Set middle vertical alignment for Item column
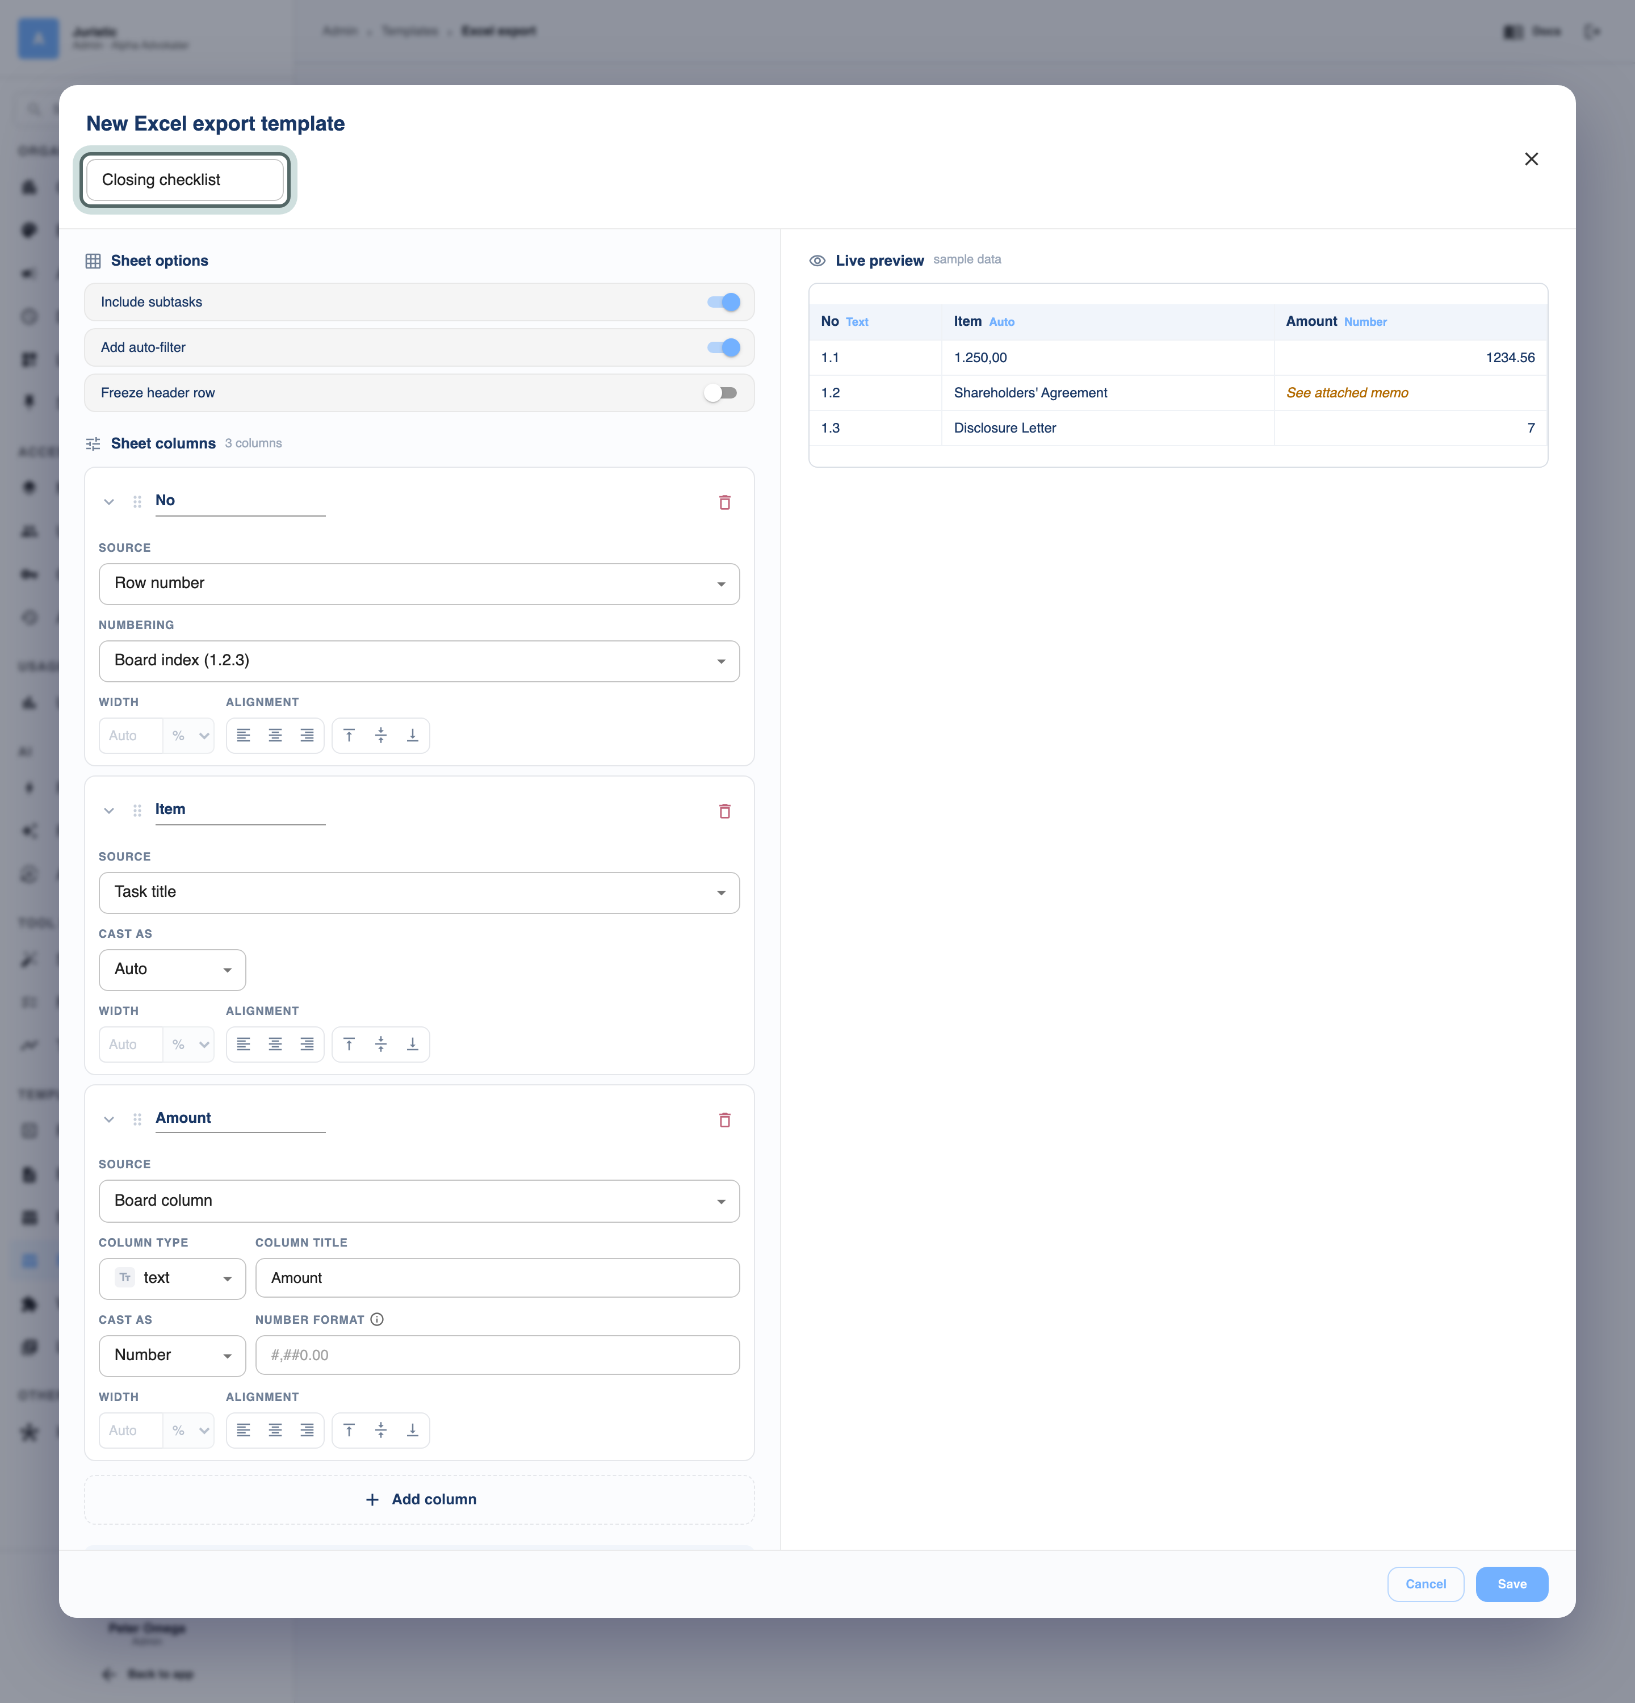1635x1703 pixels. click(380, 1045)
